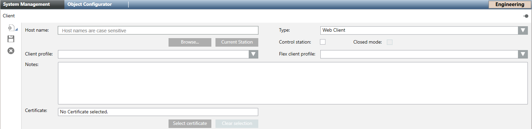532x129 pixels.
Task: Click the Clear selection button
Action: click(237, 124)
